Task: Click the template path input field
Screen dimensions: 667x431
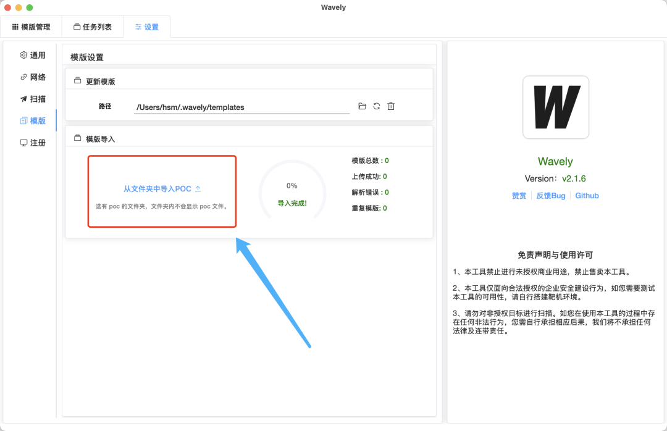Action: 241,107
